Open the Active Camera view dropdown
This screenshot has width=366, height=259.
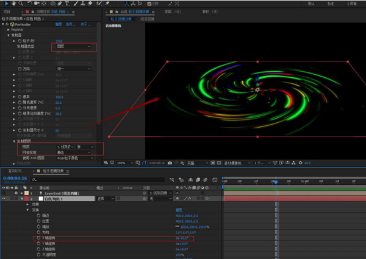(237, 163)
